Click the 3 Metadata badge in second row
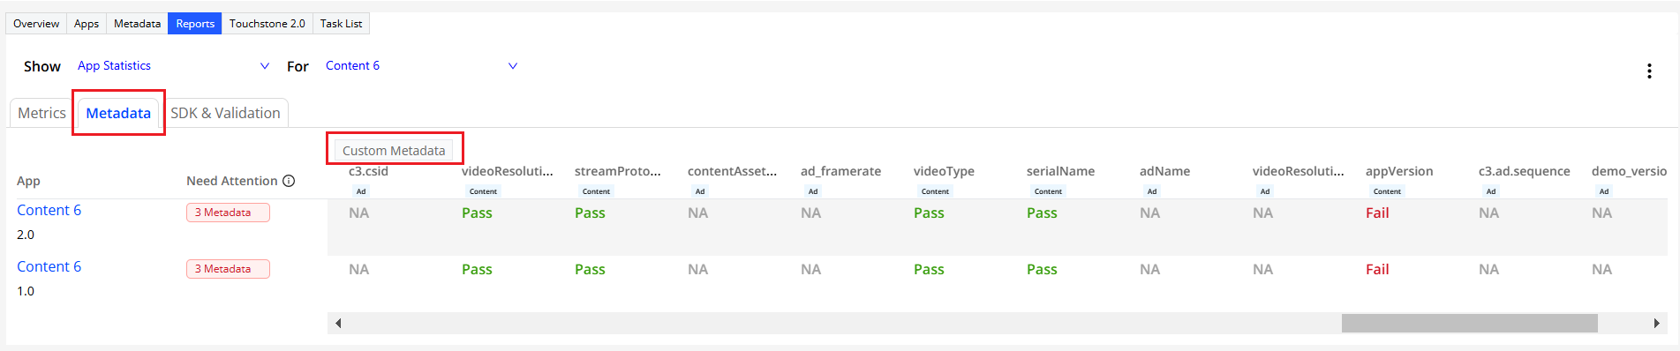1680x351 pixels. (x=228, y=269)
